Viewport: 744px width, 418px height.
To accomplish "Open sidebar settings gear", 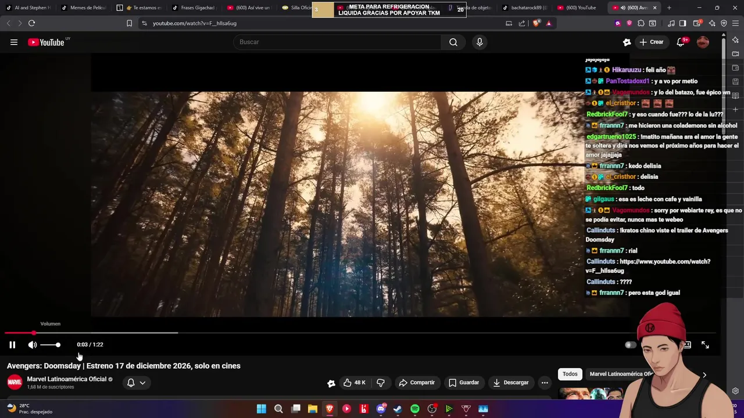I will coord(735,391).
